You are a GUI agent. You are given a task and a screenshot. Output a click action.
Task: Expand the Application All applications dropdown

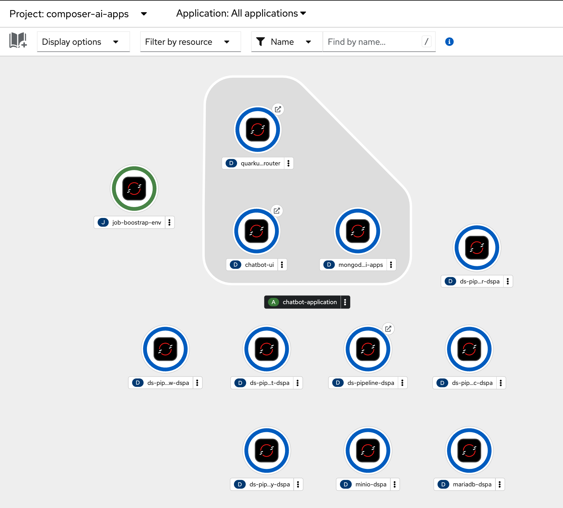tap(241, 13)
